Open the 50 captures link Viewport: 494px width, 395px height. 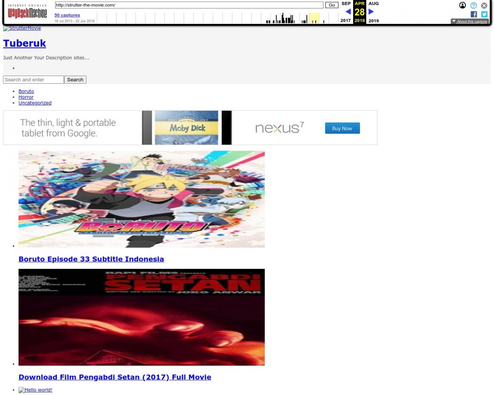pyautogui.click(x=67, y=15)
